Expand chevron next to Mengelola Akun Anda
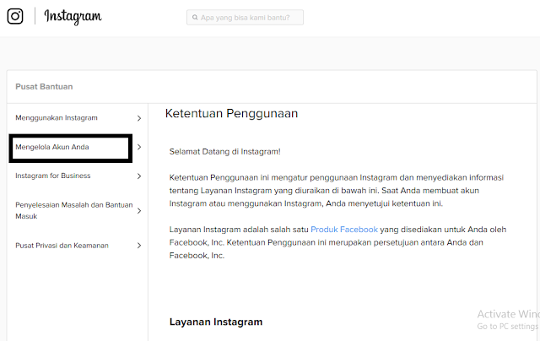This screenshot has height=341, width=540. (139, 147)
